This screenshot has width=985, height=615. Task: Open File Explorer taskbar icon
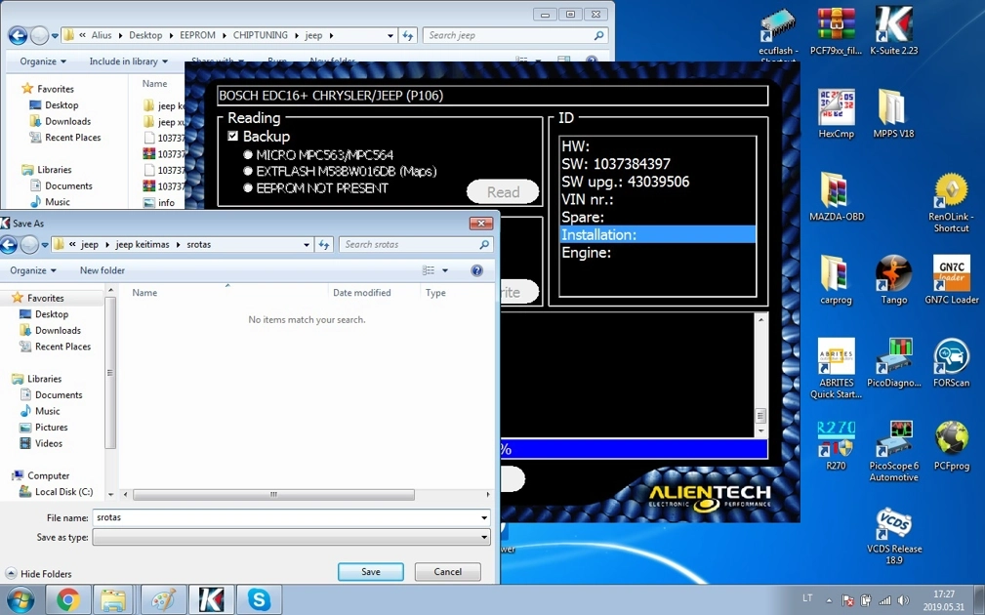click(x=113, y=600)
